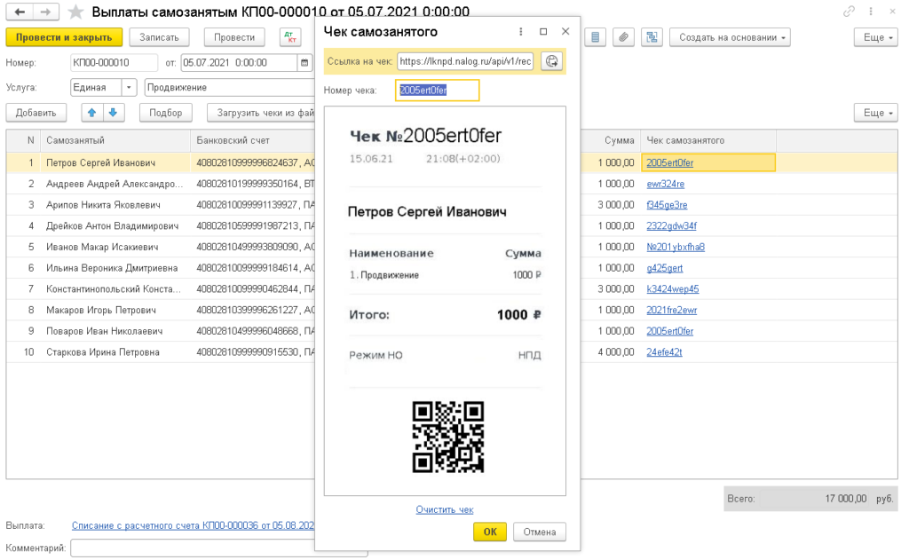The image size is (909, 560).
Task: Expand the Услуга Единая dropdown arrow
Action: click(x=129, y=88)
